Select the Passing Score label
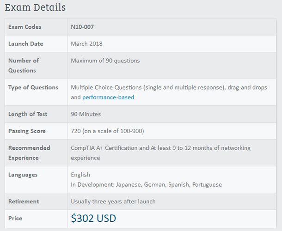 (x=27, y=131)
